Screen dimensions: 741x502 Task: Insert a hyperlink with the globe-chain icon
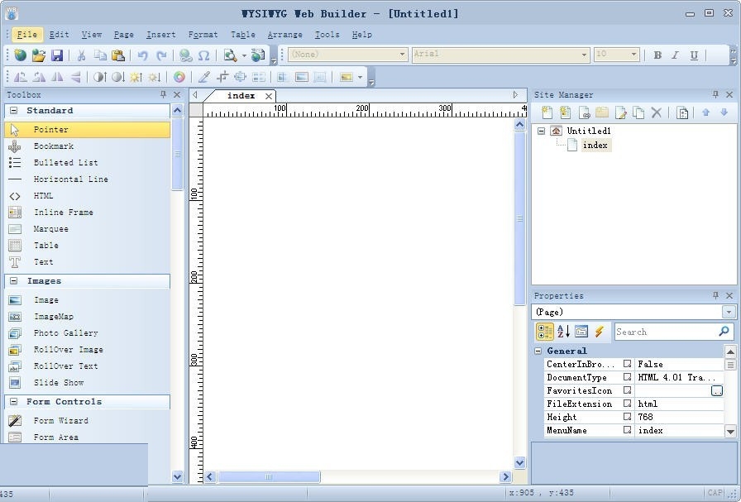coord(186,55)
